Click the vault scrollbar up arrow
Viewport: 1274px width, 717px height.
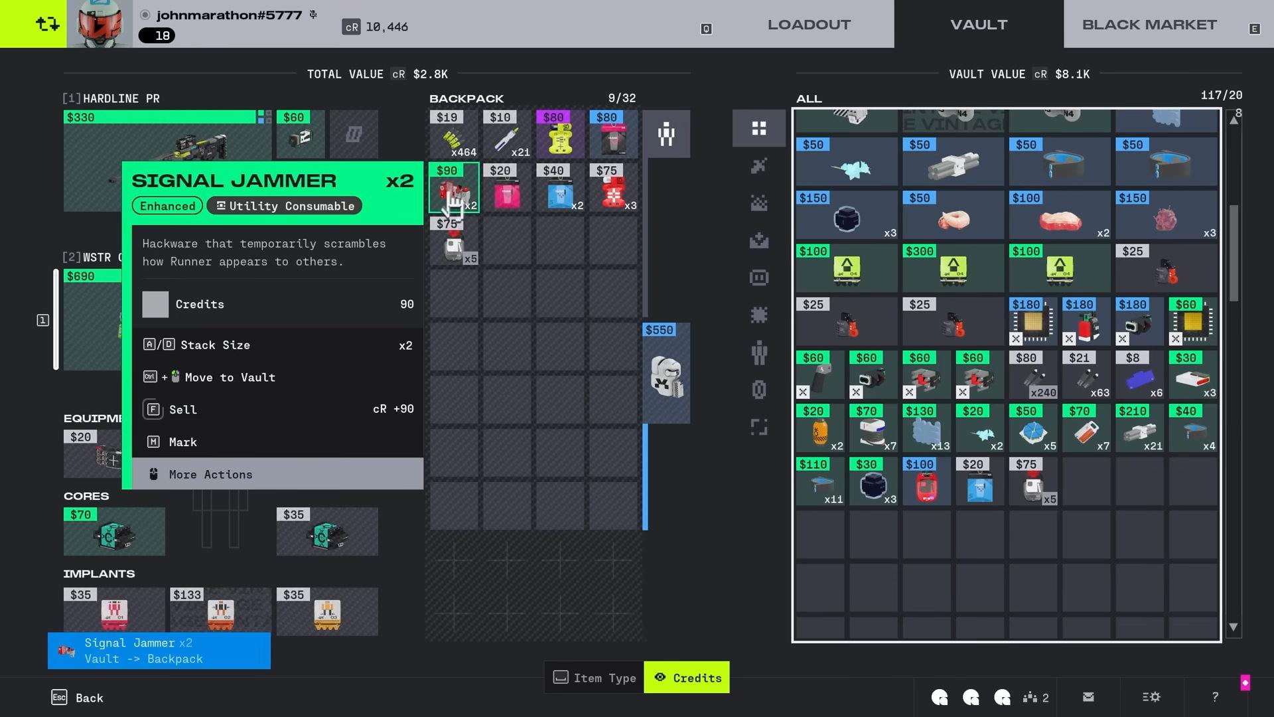(x=1234, y=120)
